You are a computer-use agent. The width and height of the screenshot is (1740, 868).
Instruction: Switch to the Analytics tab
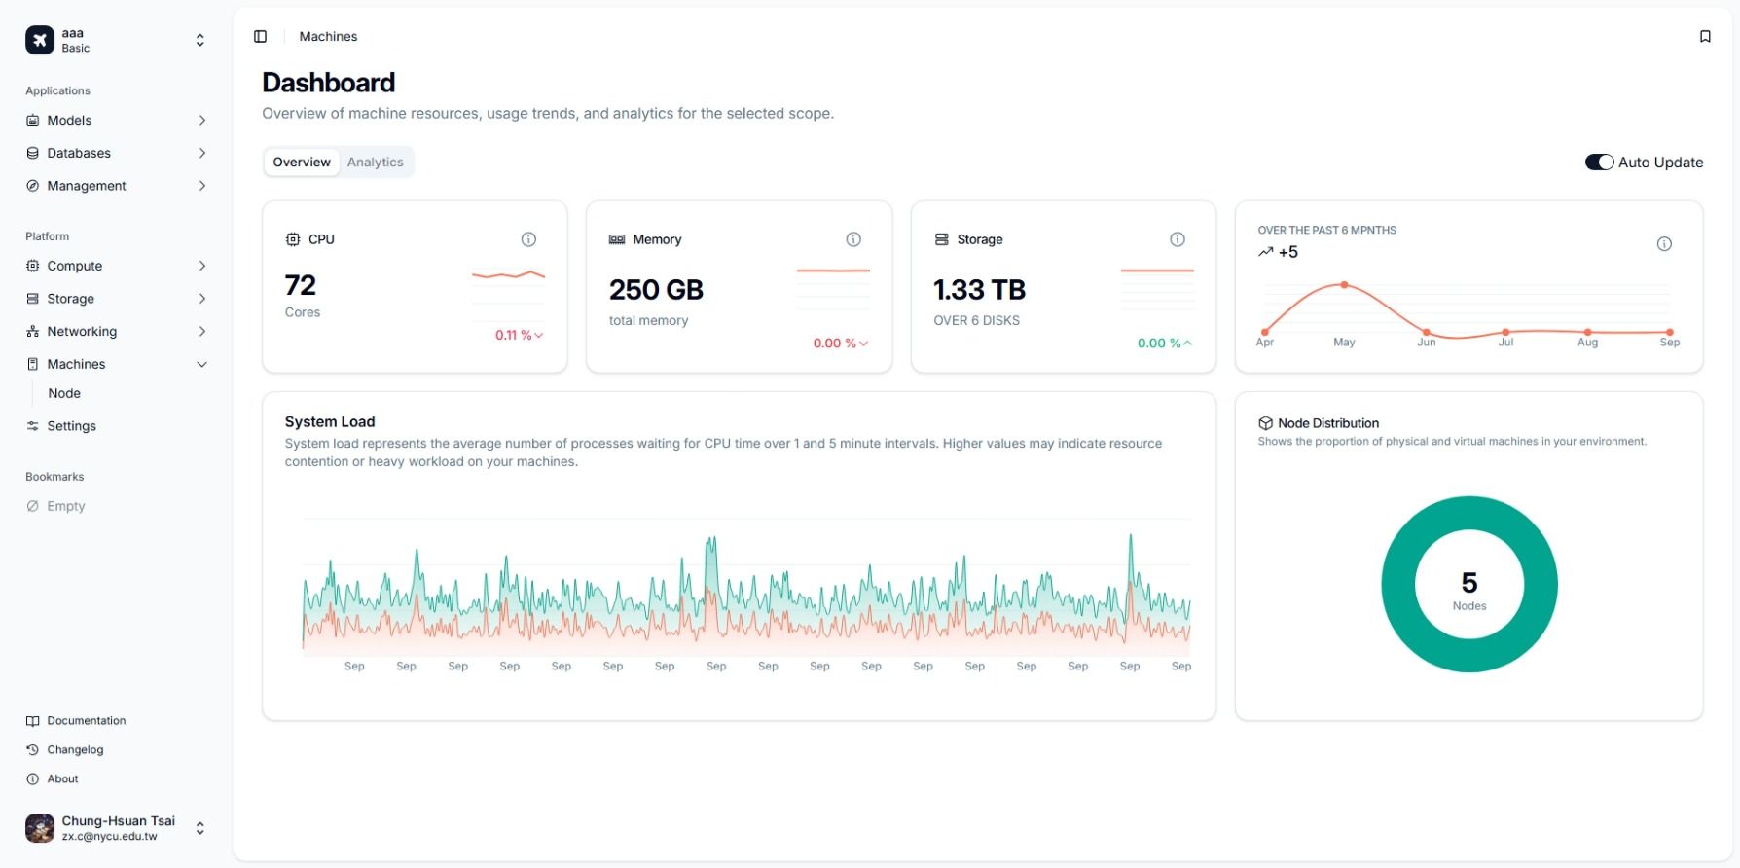(375, 163)
